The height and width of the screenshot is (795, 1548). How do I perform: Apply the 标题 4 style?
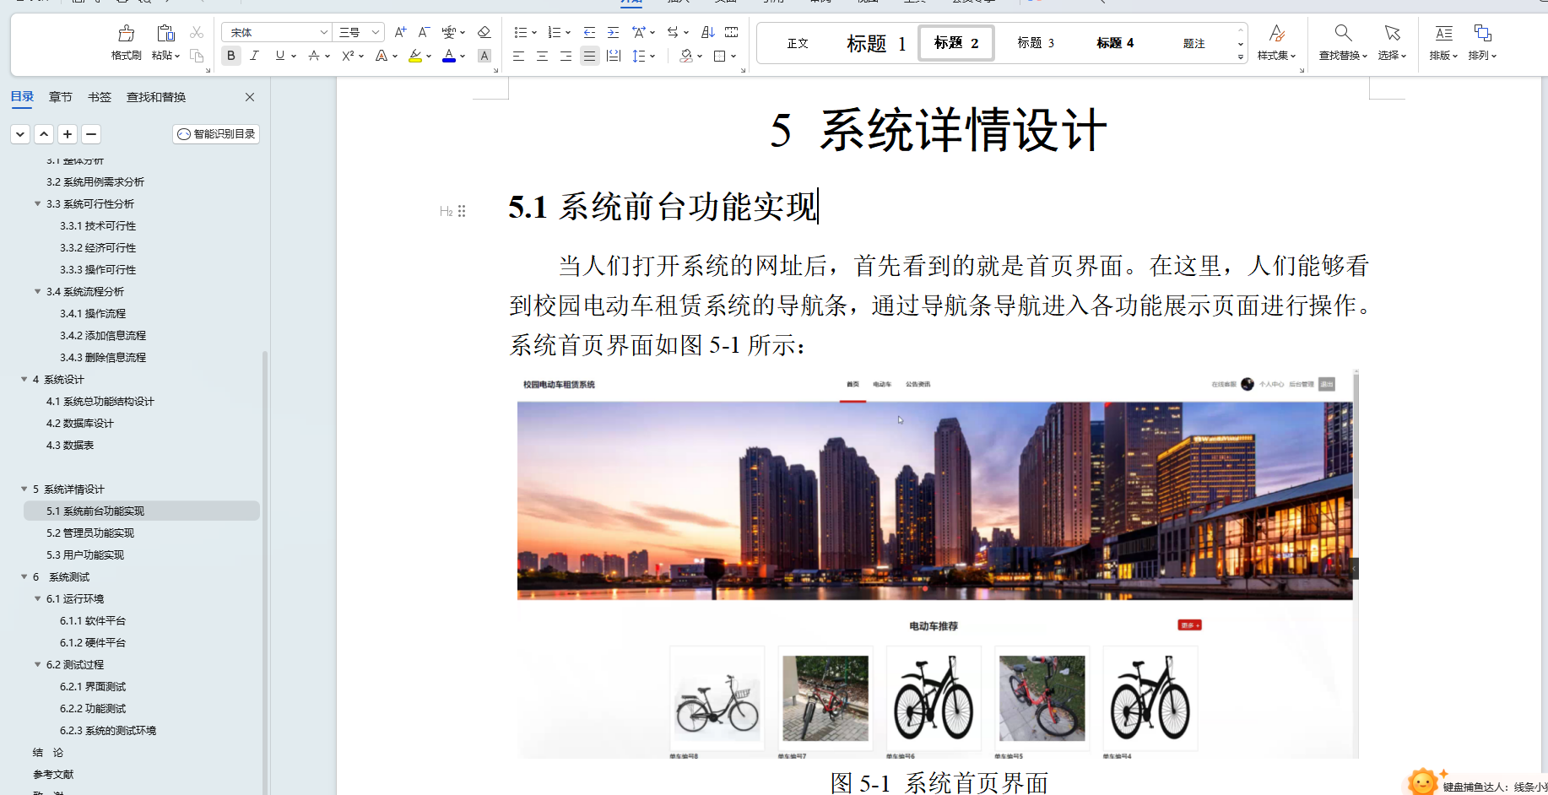(x=1115, y=43)
